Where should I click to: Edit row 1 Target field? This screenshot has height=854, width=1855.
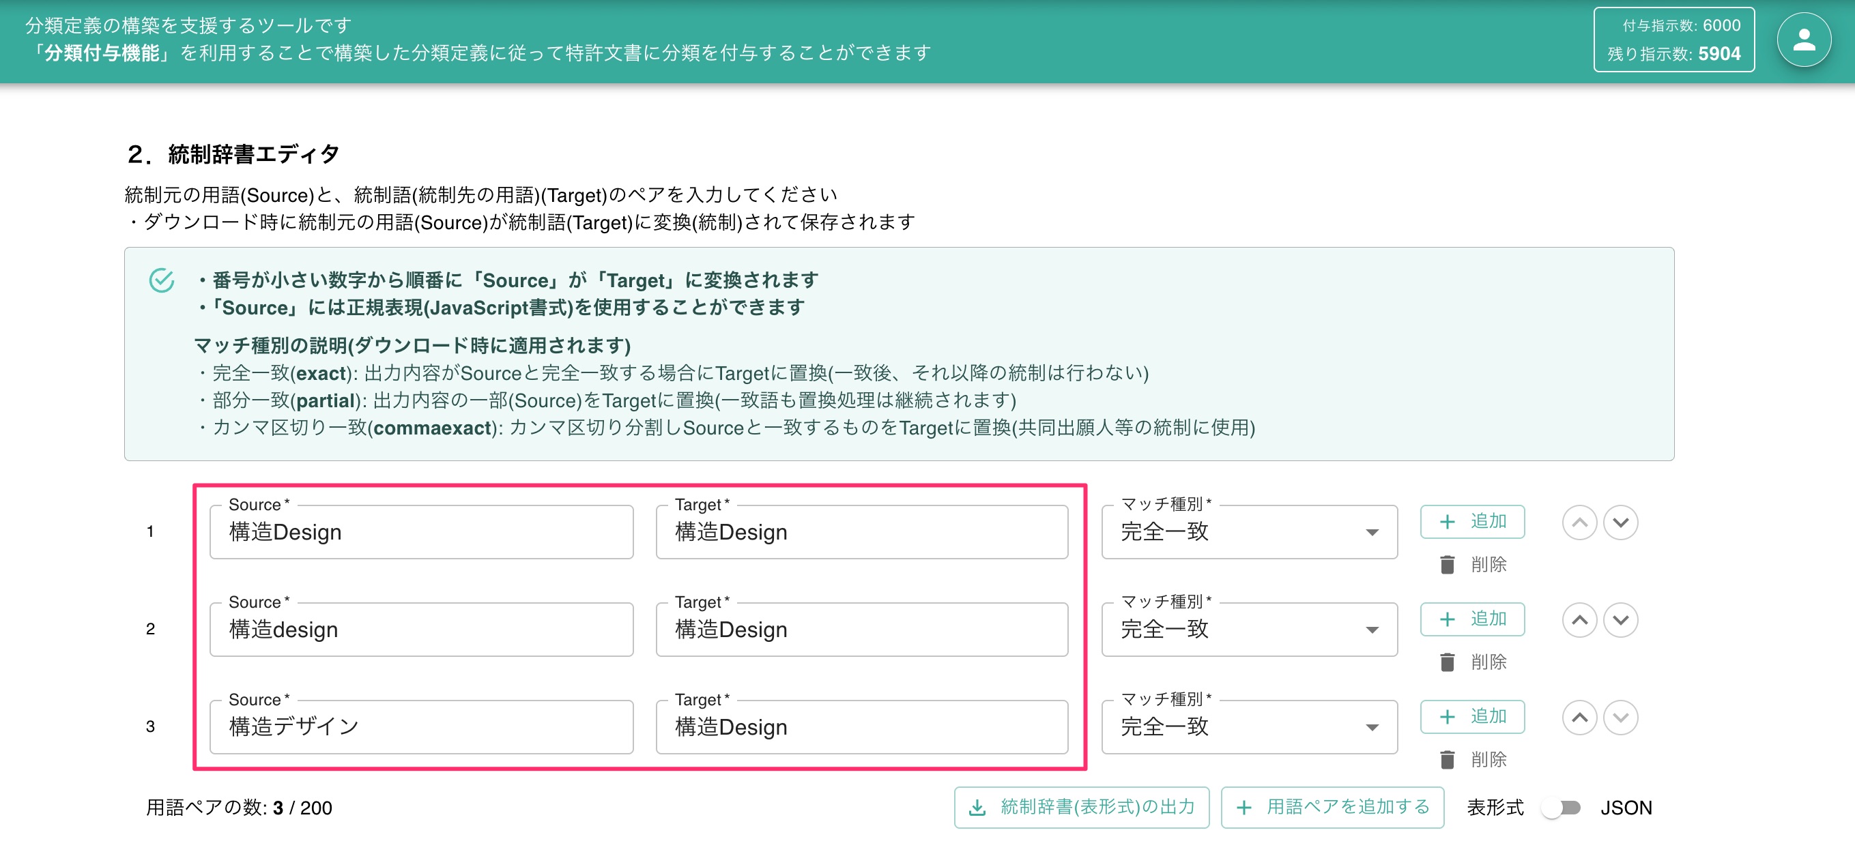[861, 533]
